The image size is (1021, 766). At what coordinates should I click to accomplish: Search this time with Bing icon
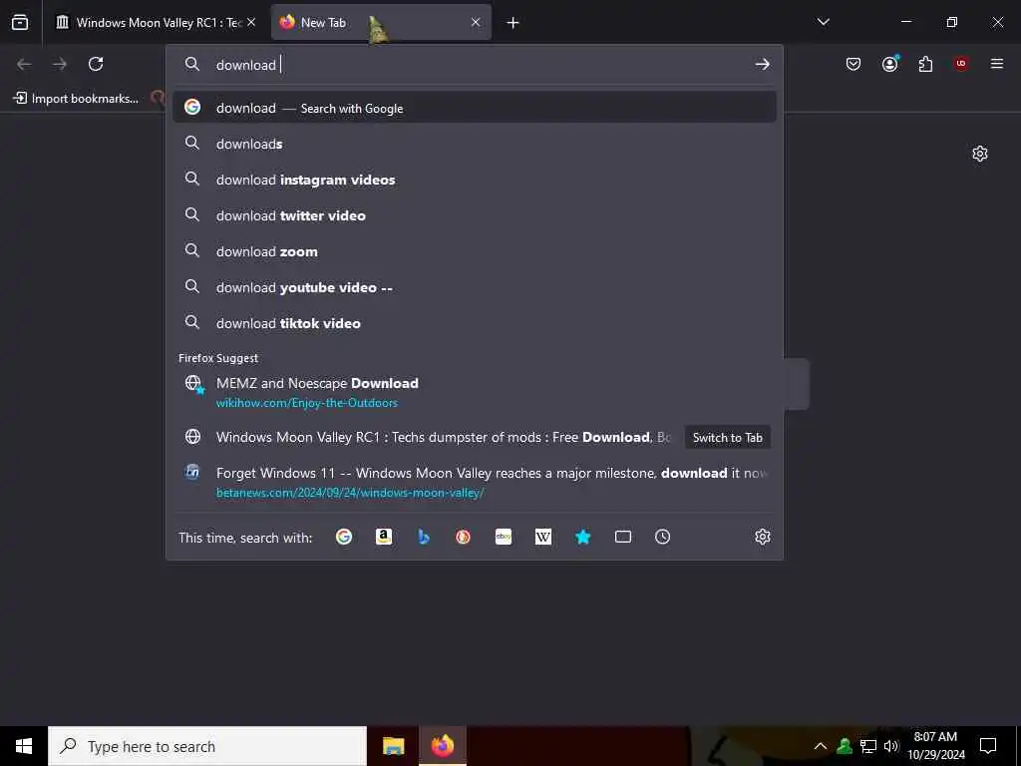[x=423, y=537]
